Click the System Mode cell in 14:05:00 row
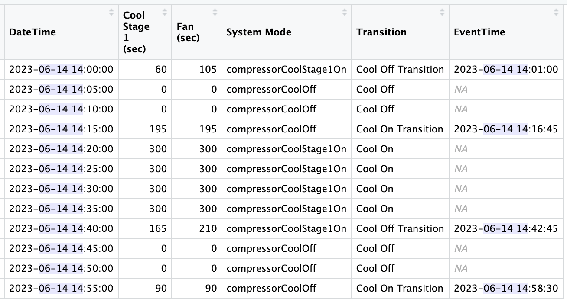This screenshot has width=567, height=302. tap(271, 89)
